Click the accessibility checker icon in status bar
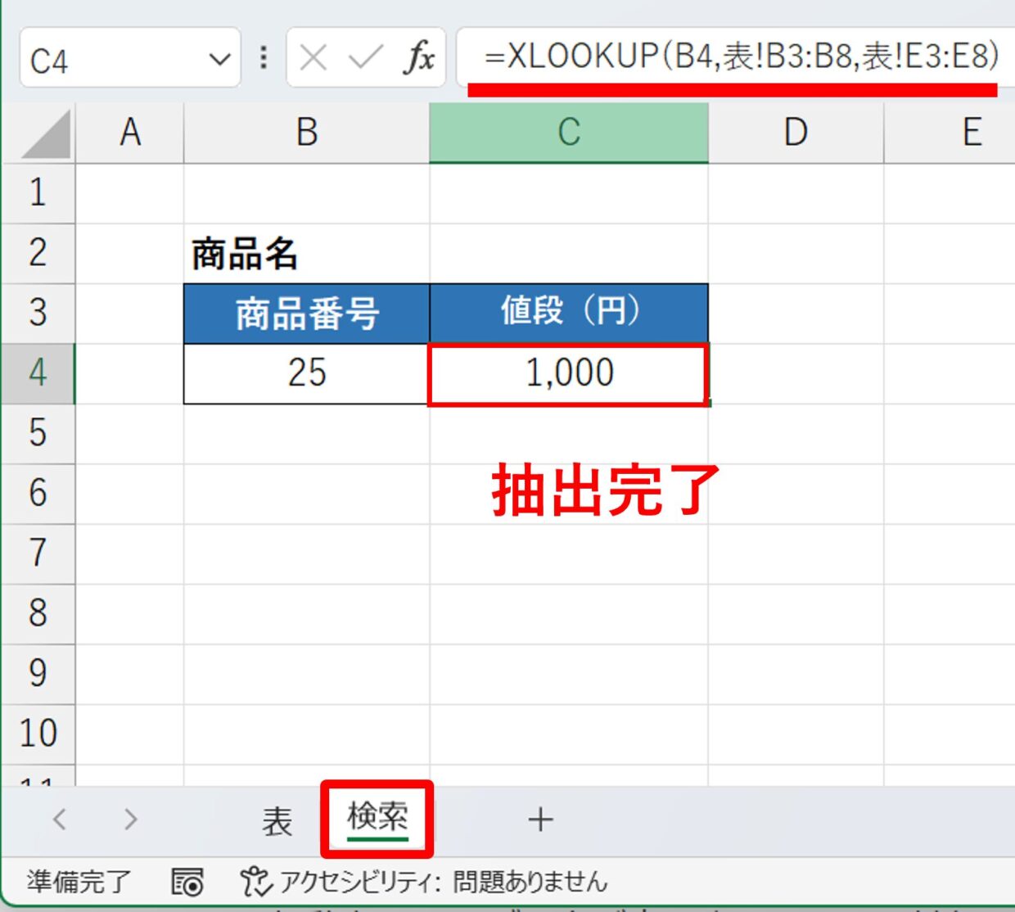This screenshot has width=1015, height=912. pyautogui.click(x=255, y=882)
